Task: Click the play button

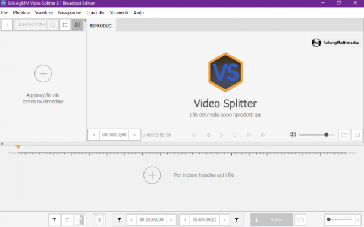Action: tap(221, 135)
